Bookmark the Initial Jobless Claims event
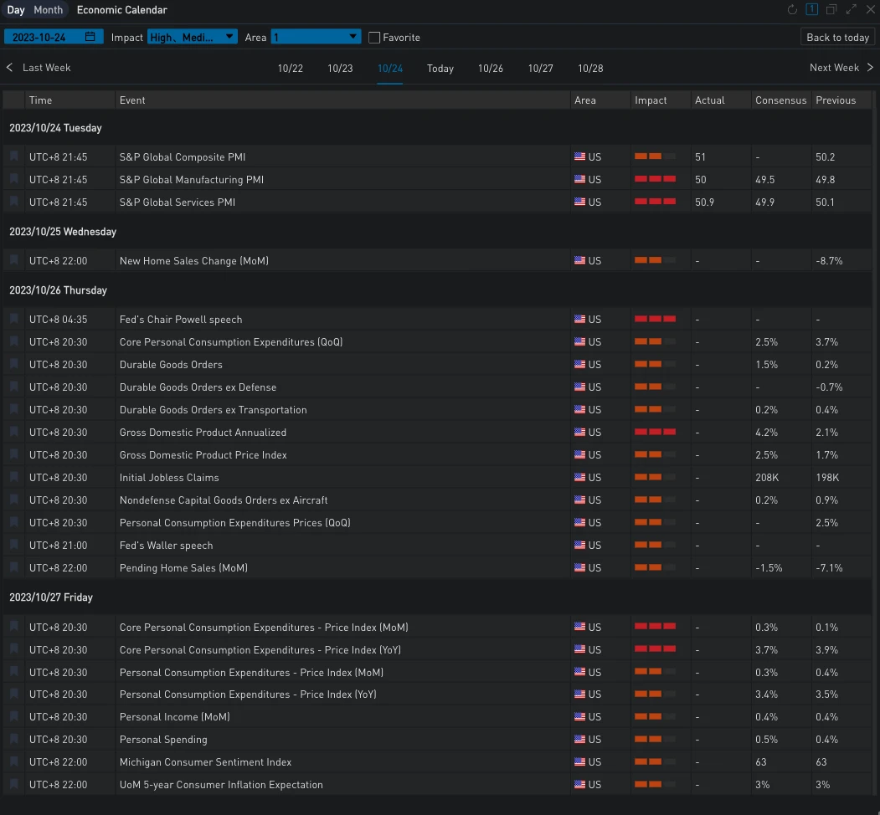The width and height of the screenshot is (880, 815). point(14,477)
